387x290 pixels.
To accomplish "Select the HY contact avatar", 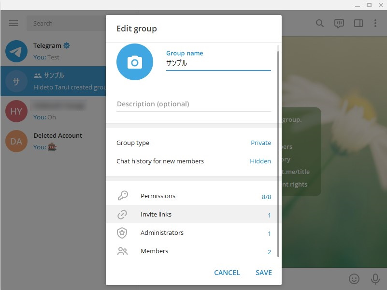I will point(16,111).
